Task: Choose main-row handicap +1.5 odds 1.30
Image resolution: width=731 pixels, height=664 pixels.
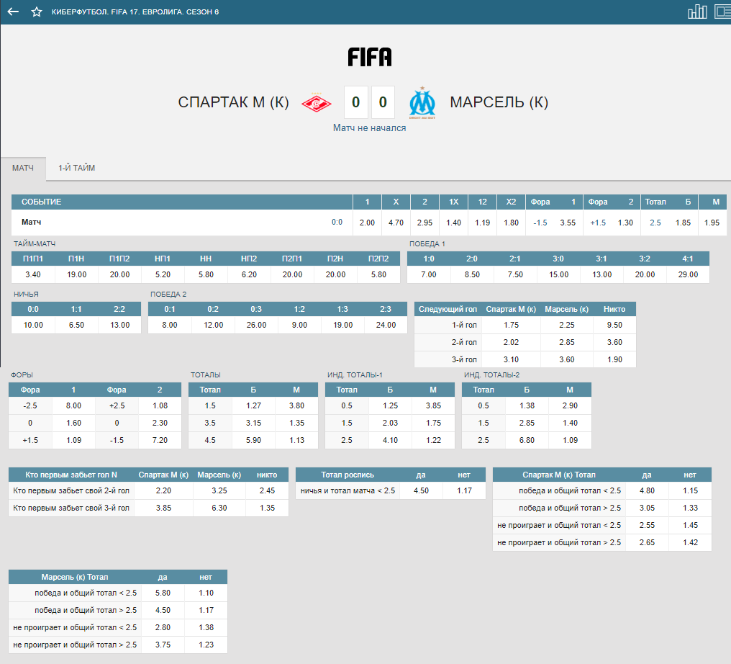Action: pos(626,223)
